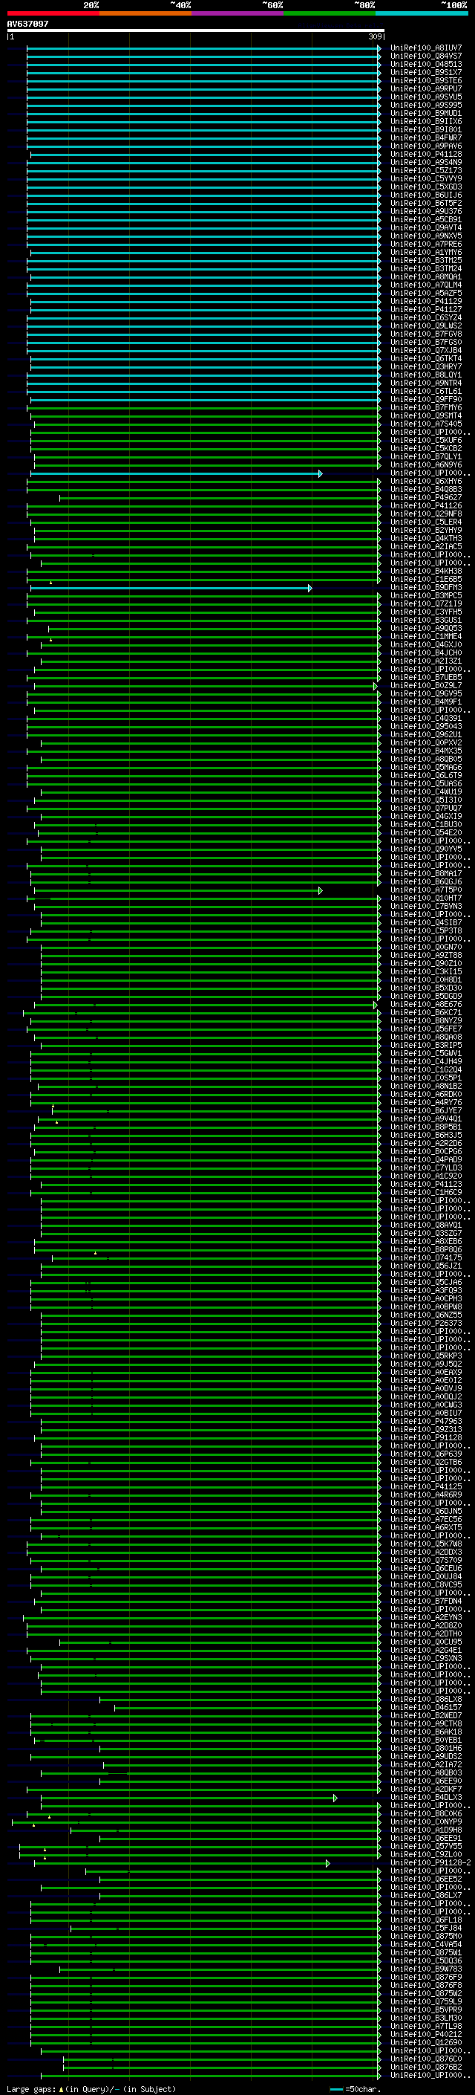Click label UniRef100_B8LQY1
The width and height of the screenshot is (475, 2095).
point(426,376)
